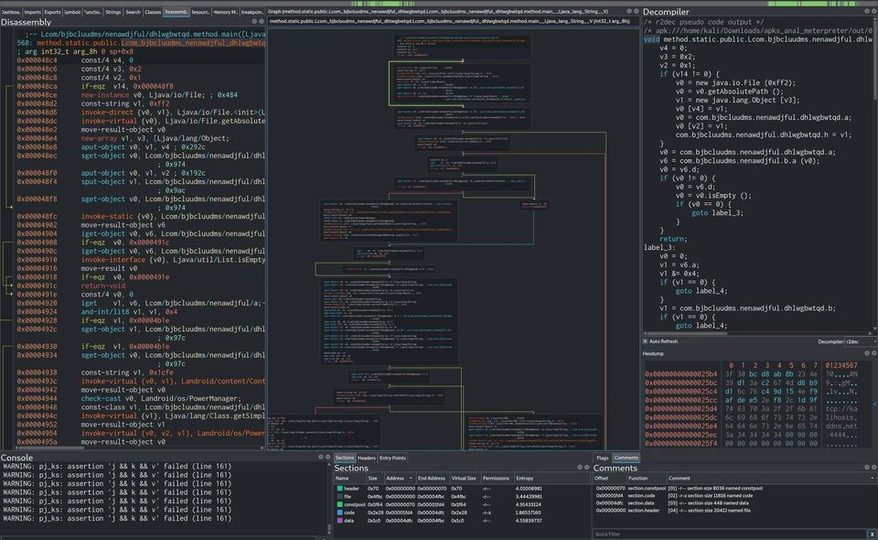Select the Disassembly tab
Viewport: 878px width, 540px height.
click(176, 12)
